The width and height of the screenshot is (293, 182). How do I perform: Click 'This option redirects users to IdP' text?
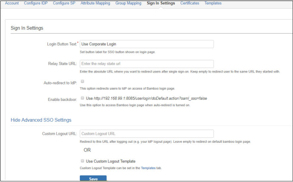127,89
